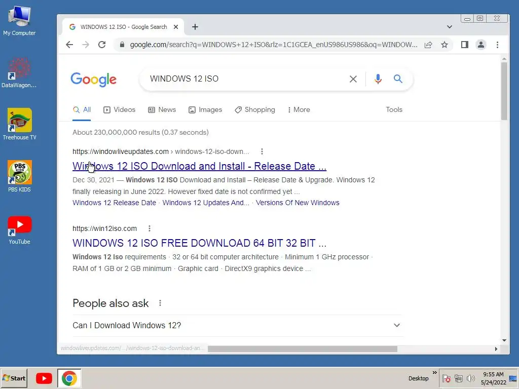Open 'Windows 12 ISO Download and Install' result
Image resolution: width=519 pixels, height=389 pixels.
tap(199, 166)
